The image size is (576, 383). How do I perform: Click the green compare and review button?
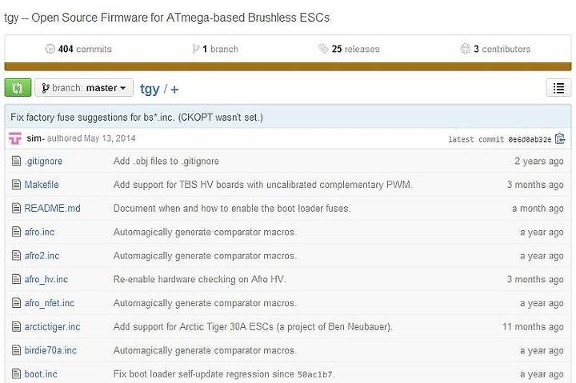[18, 88]
